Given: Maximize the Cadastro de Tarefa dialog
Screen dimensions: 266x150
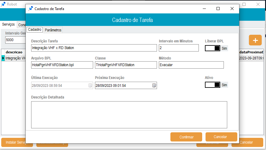Looking at the screenshot, I should pyautogui.click(x=218, y=9).
